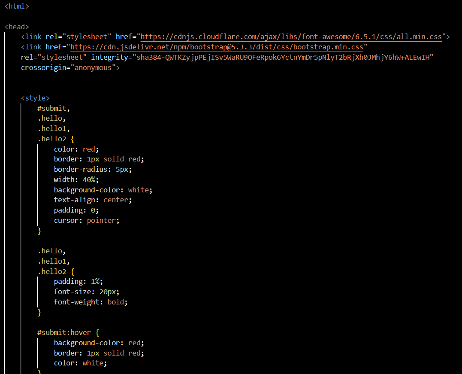Place cursor on color: white line
The image size is (462, 374).
pos(80,363)
